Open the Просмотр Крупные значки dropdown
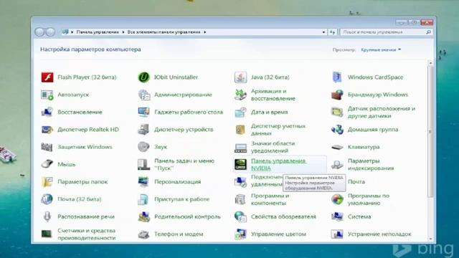The height and width of the screenshot is (258, 459). 381,49
